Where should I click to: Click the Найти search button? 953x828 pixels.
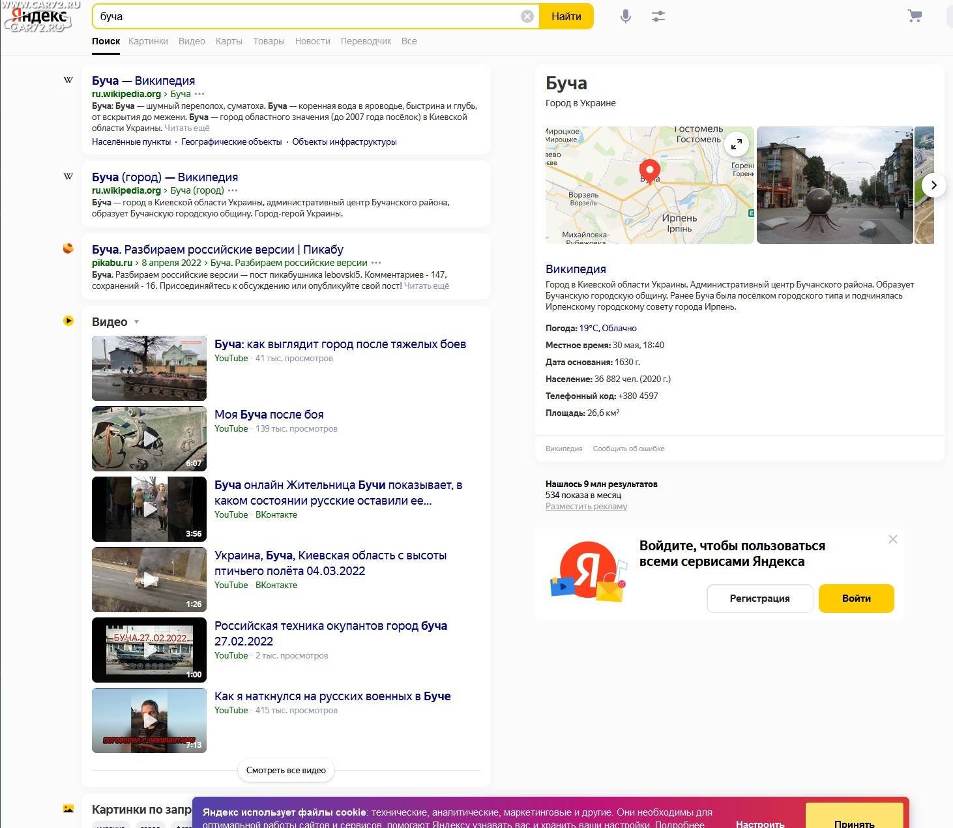click(x=566, y=16)
